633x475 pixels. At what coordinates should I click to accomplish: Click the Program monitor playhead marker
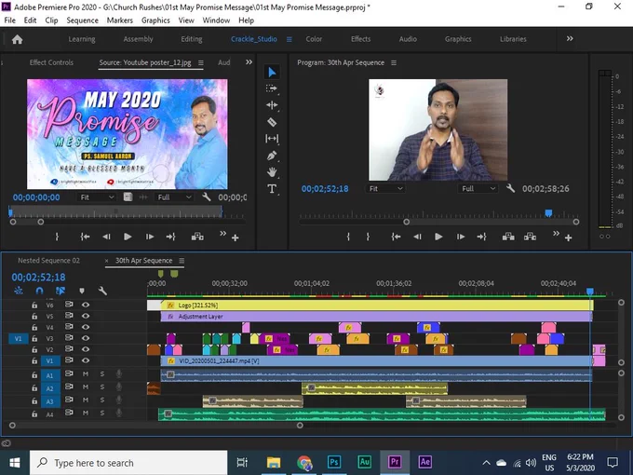pos(548,213)
